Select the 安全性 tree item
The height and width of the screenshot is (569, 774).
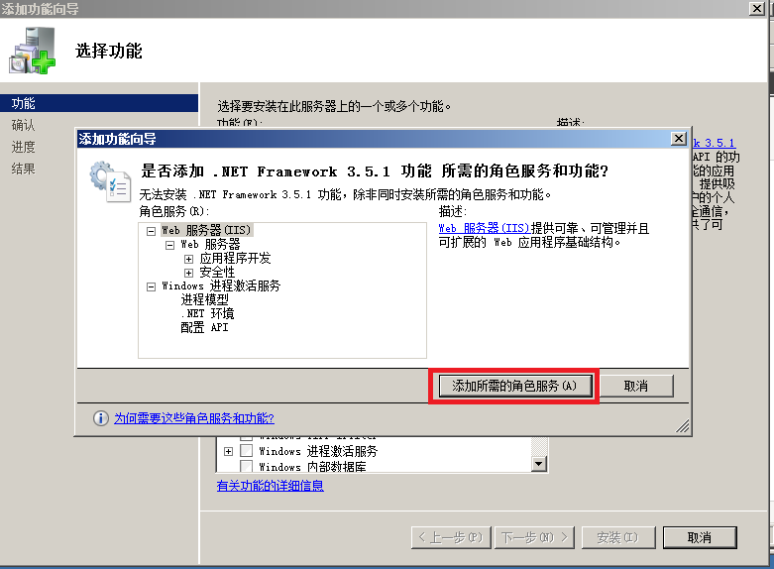click(x=217, y=273)
